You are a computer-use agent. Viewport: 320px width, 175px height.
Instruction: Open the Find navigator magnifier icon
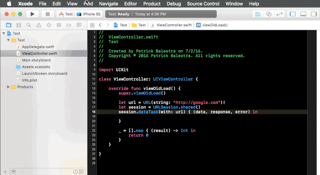[29, 25]
